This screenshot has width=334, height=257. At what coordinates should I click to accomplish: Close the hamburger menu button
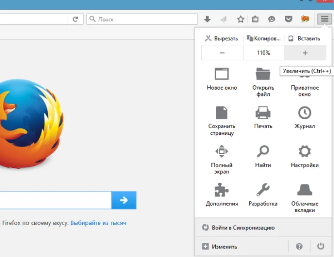(x=324, y=19)
